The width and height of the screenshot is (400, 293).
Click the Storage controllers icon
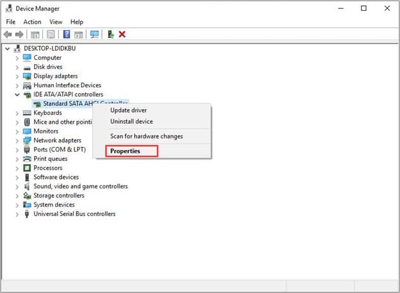(x=27, y=196)
